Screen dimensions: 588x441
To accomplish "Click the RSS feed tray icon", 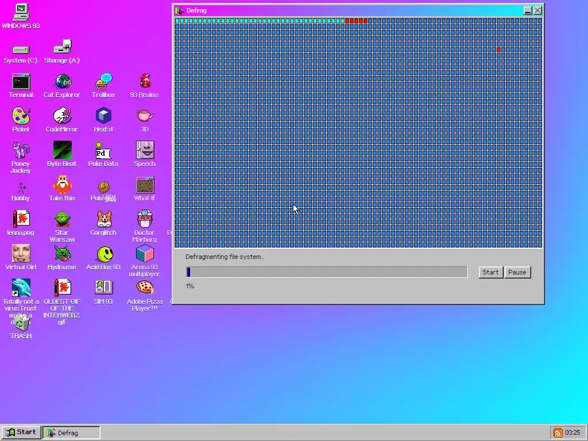I will (558, 433).
